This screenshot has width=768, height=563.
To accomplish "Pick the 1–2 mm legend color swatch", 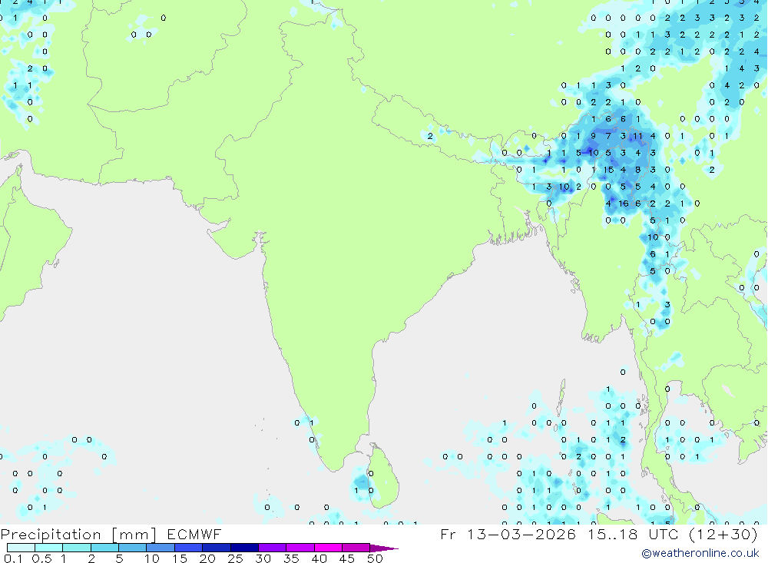I will tap(76, 548).
